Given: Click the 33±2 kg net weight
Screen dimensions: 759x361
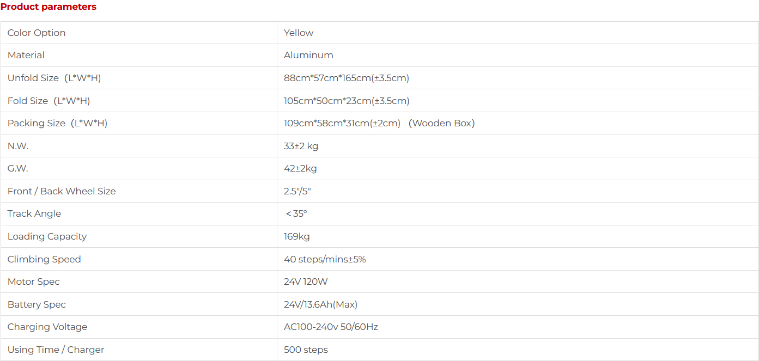Looking at the screenshot, I should (x=301, y=146).
